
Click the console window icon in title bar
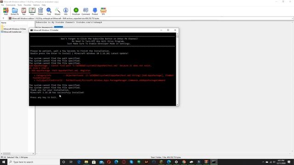pos(32,30)
